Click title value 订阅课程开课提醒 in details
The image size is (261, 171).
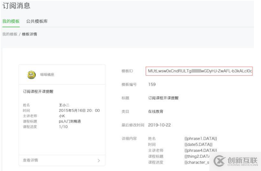[163, 98]
